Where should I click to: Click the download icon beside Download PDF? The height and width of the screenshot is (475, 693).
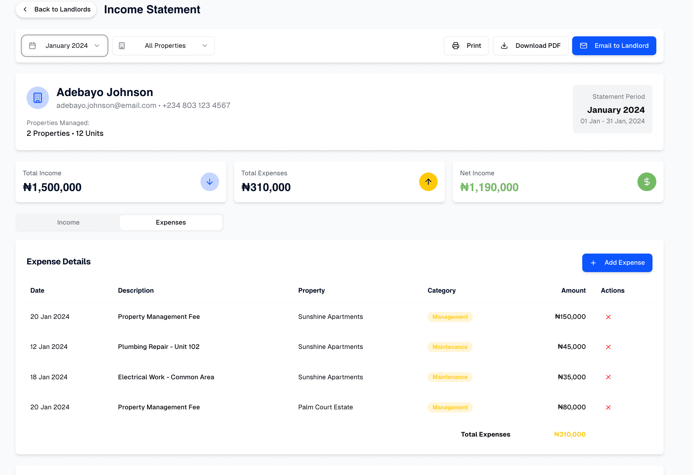click(504, 45)
